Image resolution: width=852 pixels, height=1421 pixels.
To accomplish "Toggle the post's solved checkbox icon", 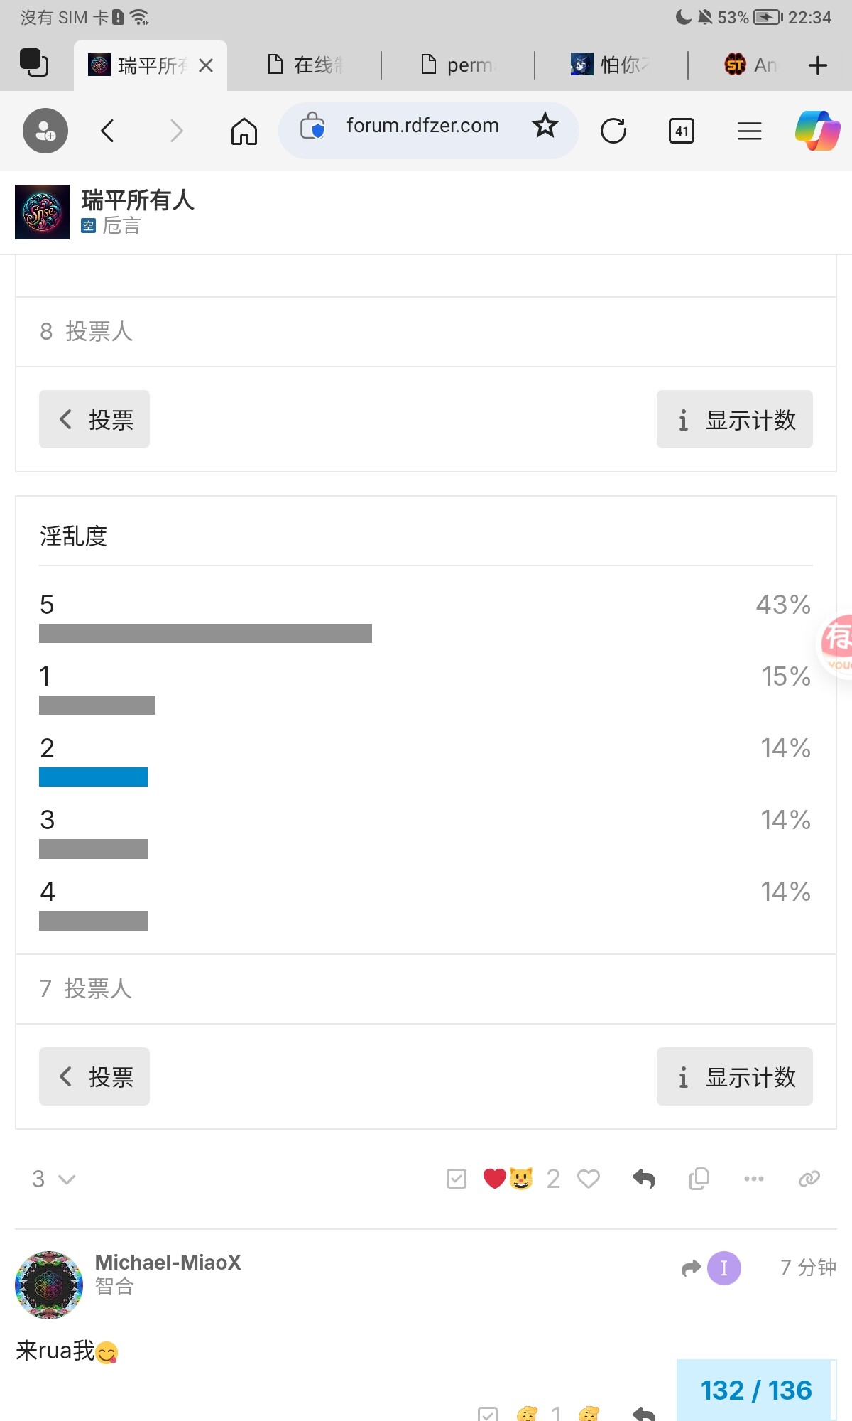I will point(457,1179).
